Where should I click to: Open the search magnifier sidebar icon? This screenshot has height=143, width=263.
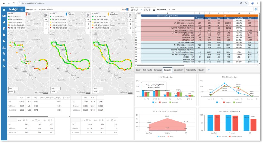[4, 54]
